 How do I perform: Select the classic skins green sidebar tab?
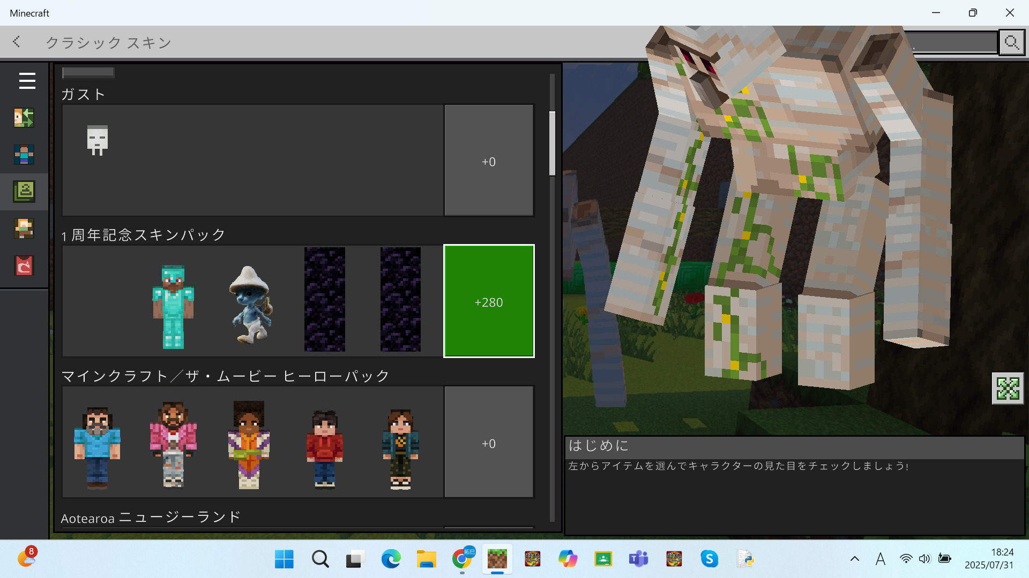(x=24, y=192)
